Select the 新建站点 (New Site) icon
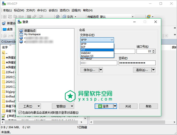This screenshot has width=177, height=135. (x=21, y=31)
